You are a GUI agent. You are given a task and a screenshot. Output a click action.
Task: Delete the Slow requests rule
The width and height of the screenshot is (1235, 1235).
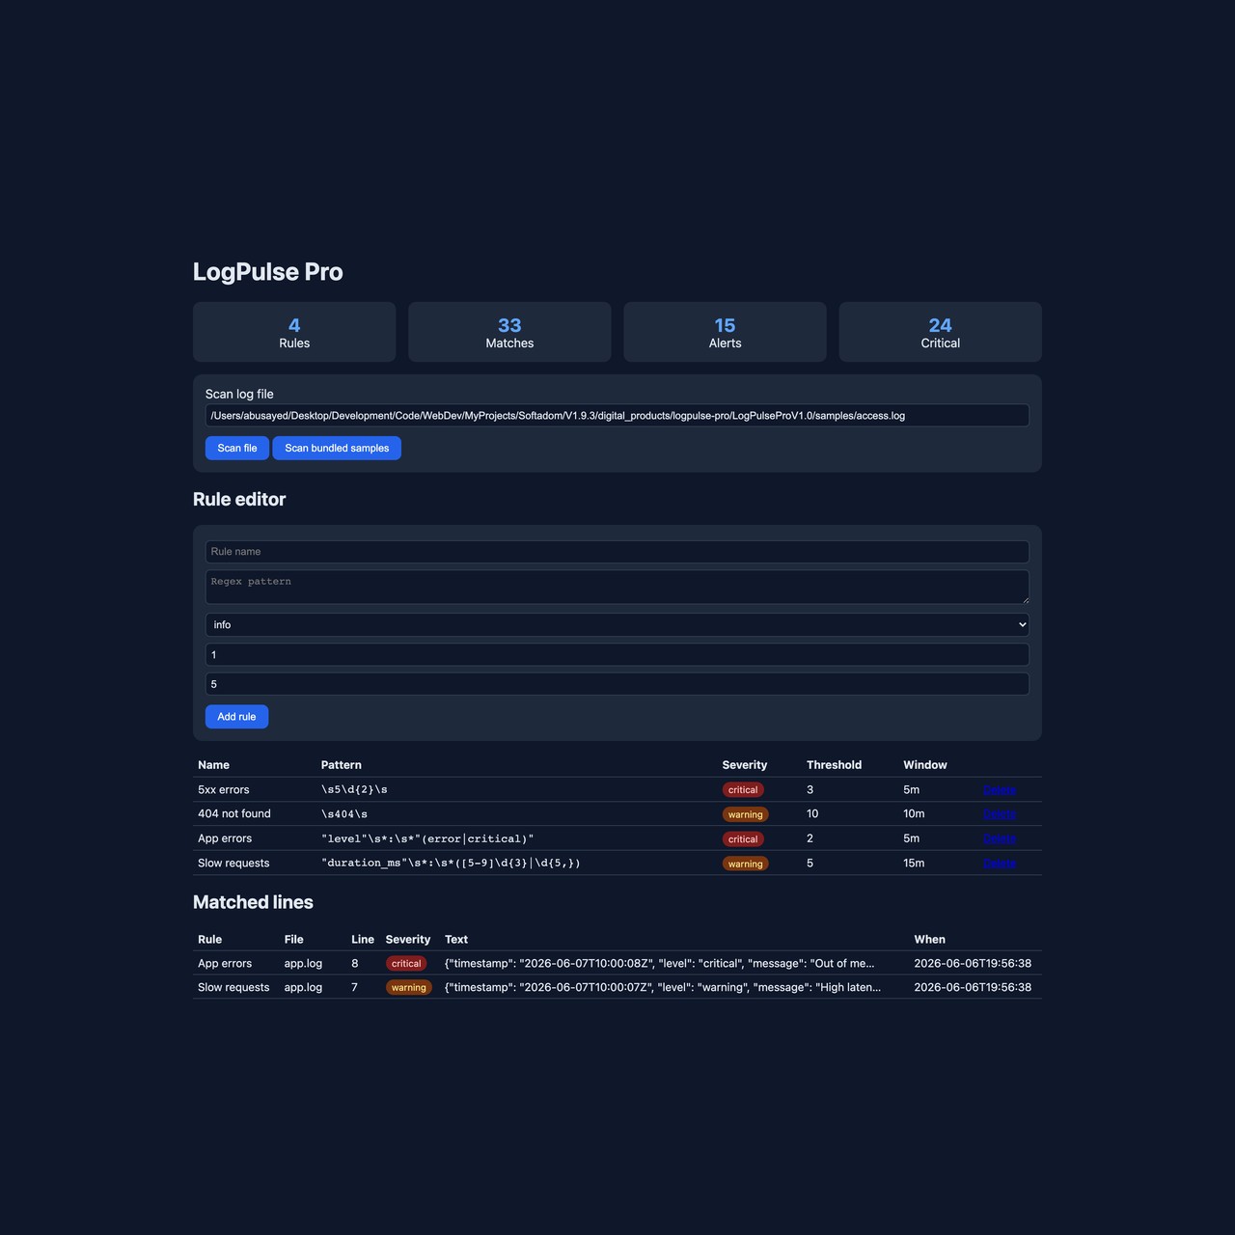[1000, 864]
